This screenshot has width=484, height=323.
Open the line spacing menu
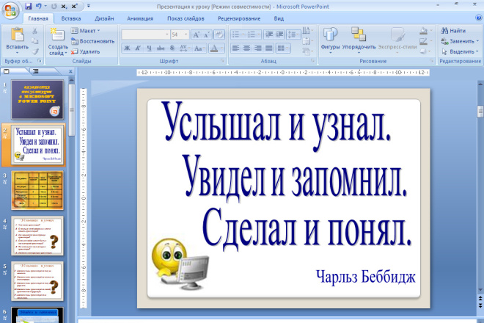293,35
